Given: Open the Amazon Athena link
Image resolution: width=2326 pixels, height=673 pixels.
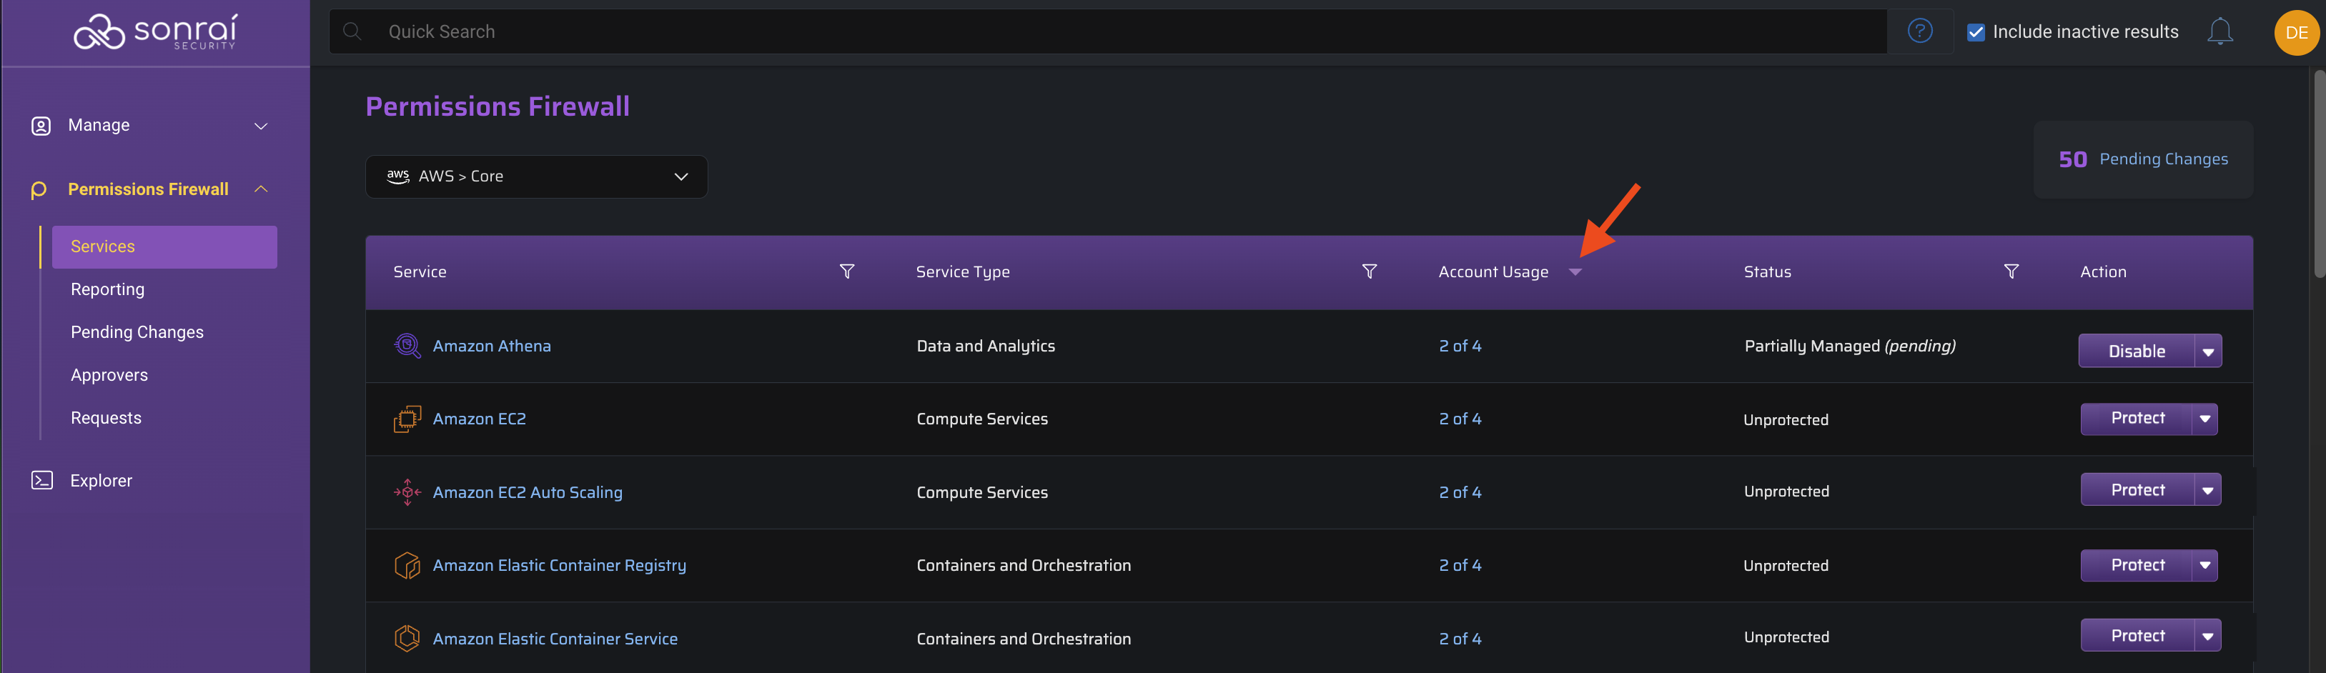Looking at the screenshot, I should click(x=491, y=346).
